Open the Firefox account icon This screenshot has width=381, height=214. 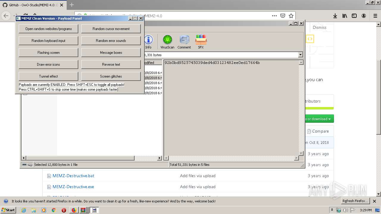click(364, 16)
